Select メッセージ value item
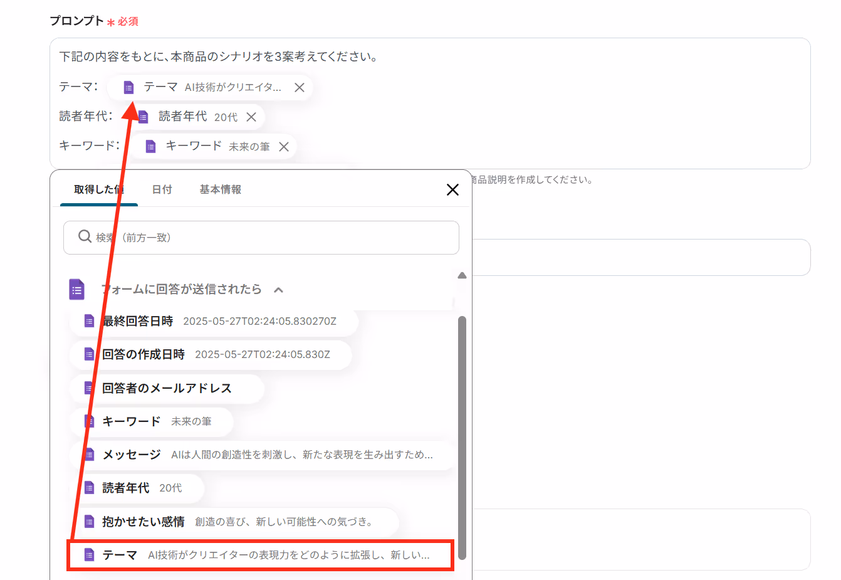The width and height of the screenshot is (841, 580). [261, 455]
